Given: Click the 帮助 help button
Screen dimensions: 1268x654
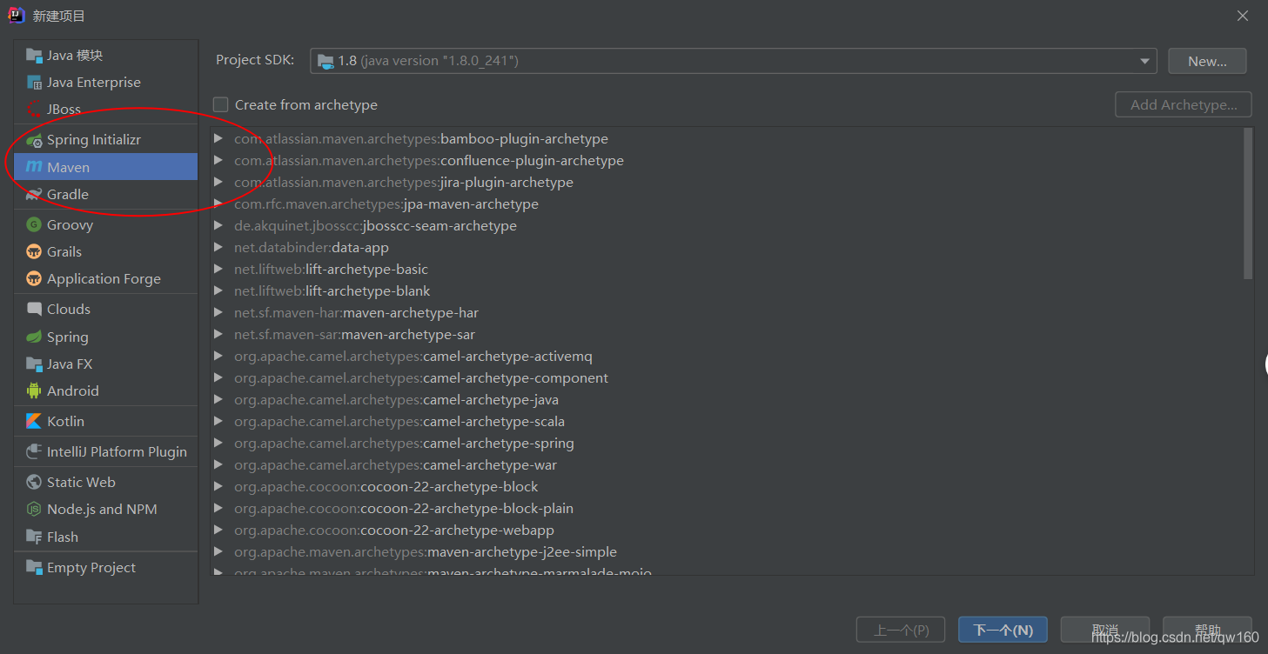Looking at the screenshot, I should pyautogui.click(x=1207, y=630).
